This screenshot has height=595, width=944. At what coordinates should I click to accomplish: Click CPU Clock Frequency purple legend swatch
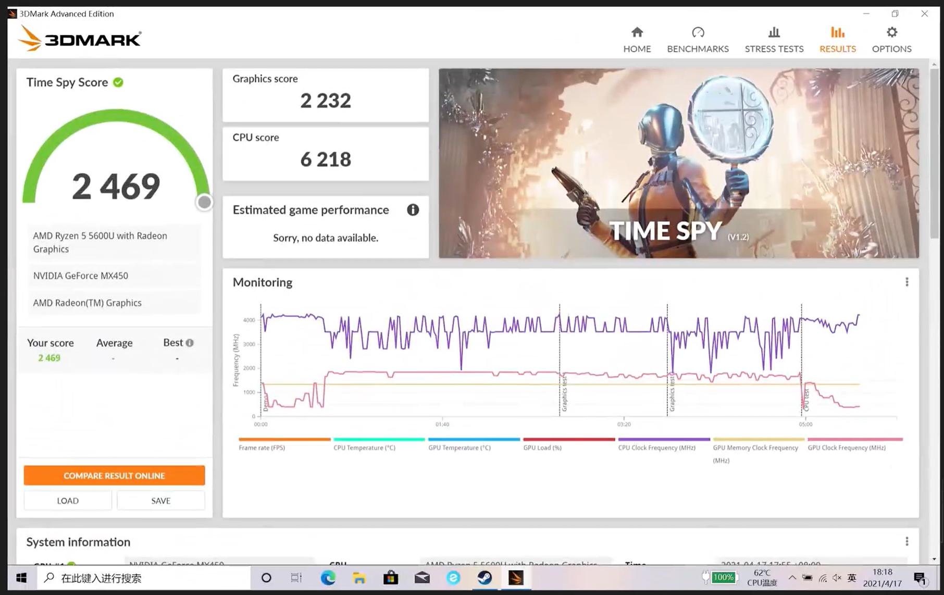pyautogui.click(x=664, y=439)
